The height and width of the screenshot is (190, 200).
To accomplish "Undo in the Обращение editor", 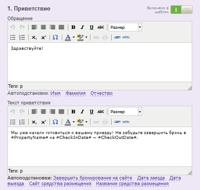I will 13,27.
